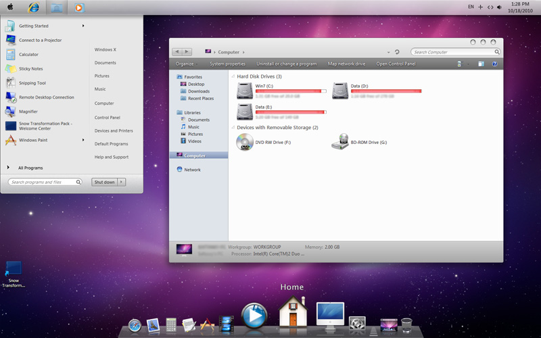Open Internet Explorer from the top bar
This screenshot has height=338, width=541.
33,7
